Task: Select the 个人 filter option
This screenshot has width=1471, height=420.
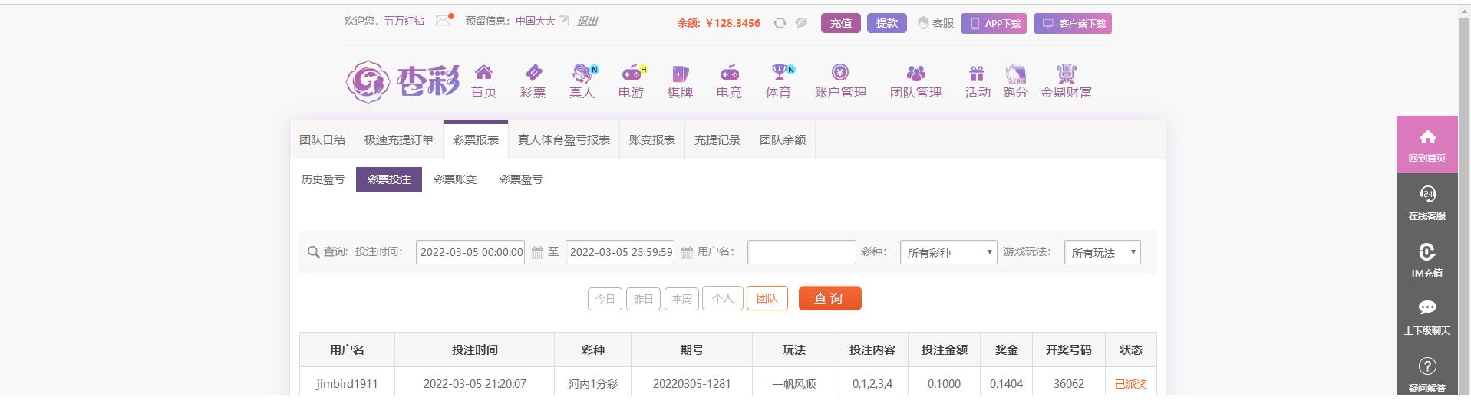Action: [x=722, y=299]
